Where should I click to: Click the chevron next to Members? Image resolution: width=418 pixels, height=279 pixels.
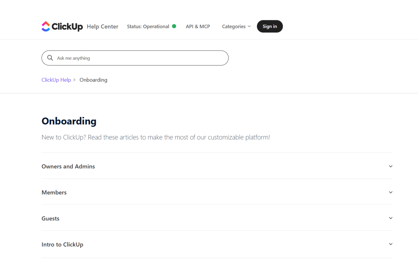[x=391, y=192]
